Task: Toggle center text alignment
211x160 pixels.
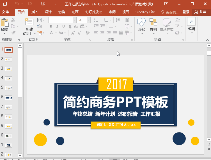Action: 102,33
